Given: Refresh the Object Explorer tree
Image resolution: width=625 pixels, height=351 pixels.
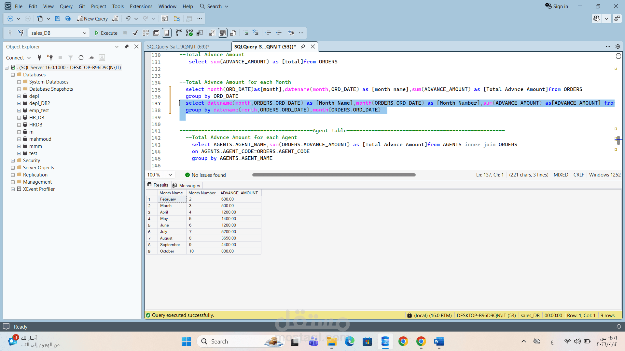Looking at the screenshot, I should click(x=81, y=58).
